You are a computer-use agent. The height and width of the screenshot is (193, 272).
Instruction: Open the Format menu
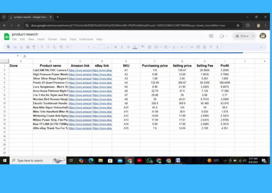pyautogui.click(x=52, y=39)
